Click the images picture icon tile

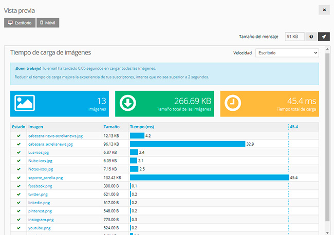(25, 103)
